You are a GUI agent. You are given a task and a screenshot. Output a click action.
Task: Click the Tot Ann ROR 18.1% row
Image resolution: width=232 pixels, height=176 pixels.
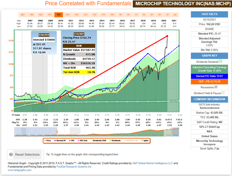point(79,72)
